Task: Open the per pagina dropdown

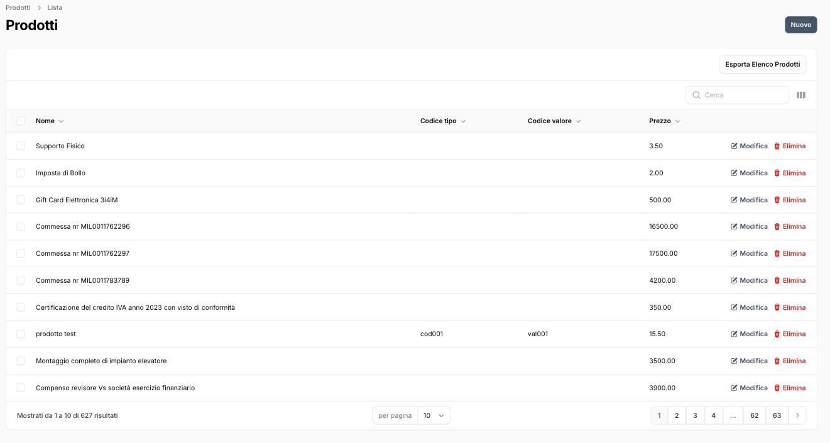Action: 434,416
